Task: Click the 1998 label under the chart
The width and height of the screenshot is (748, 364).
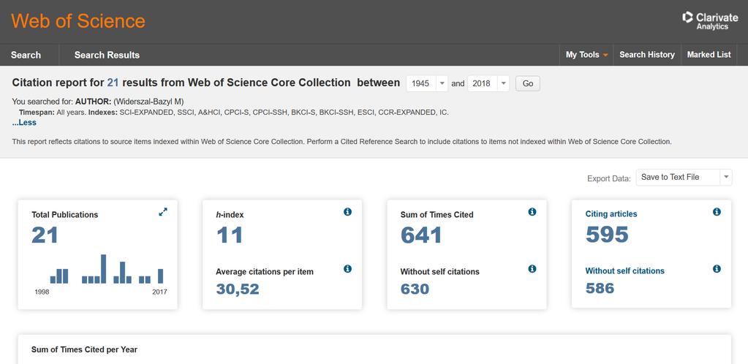Action: point(42,292)
